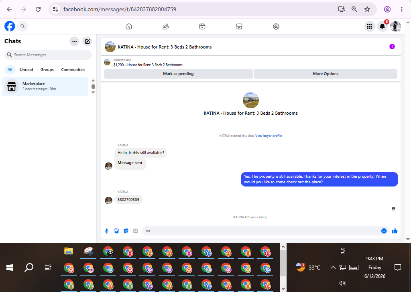Click chat list scrollbar up arrow
This screenshot has width=411, height=292.
point(93,80)
